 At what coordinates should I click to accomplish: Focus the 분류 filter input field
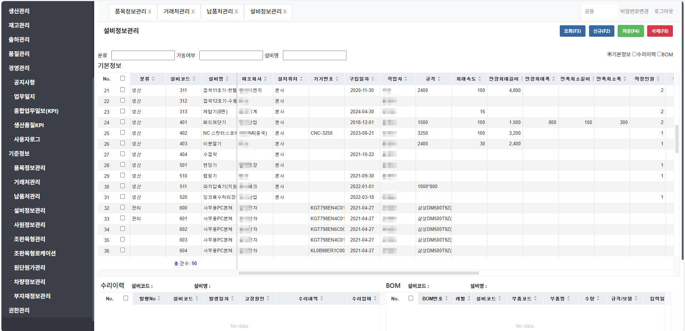point(143,55)
